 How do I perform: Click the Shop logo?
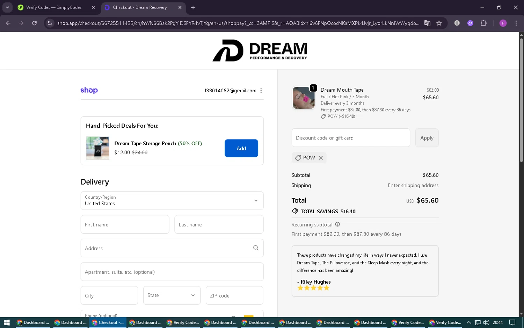(89, 90)
